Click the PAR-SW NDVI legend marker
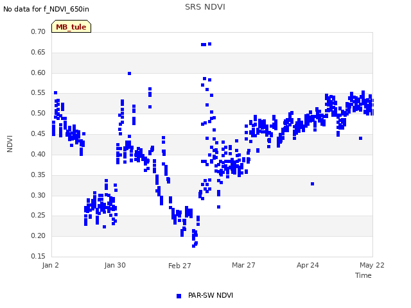411x308 pixels. point(179,296)
